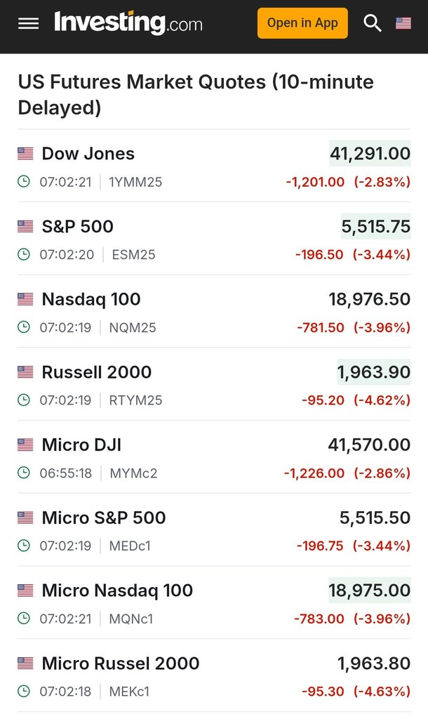428x719 pixels.
Task: Click the clock icon under Russell 2000
Action: [x=23, y=400]
